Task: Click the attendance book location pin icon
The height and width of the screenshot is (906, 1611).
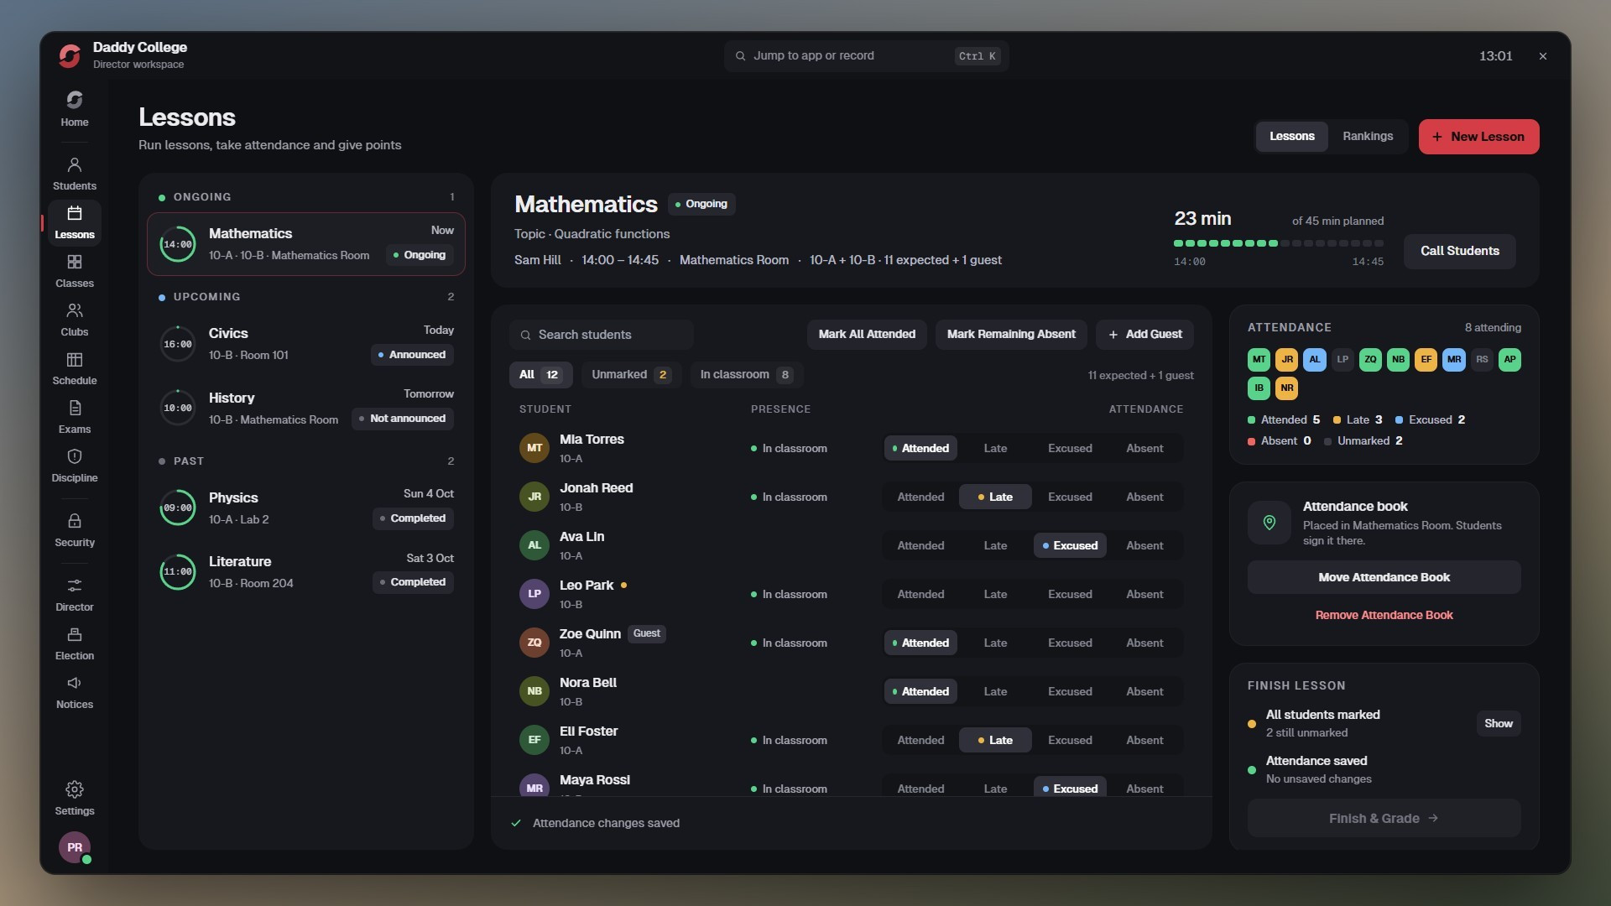Action: [x=1270, y=523]
